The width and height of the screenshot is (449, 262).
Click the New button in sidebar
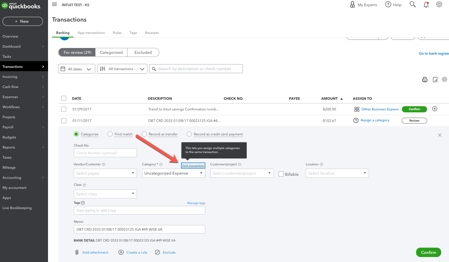point(23,21)
